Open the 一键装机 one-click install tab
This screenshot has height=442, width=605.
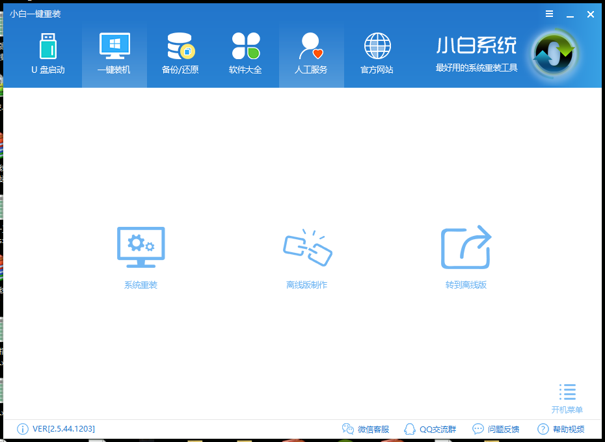113,52
